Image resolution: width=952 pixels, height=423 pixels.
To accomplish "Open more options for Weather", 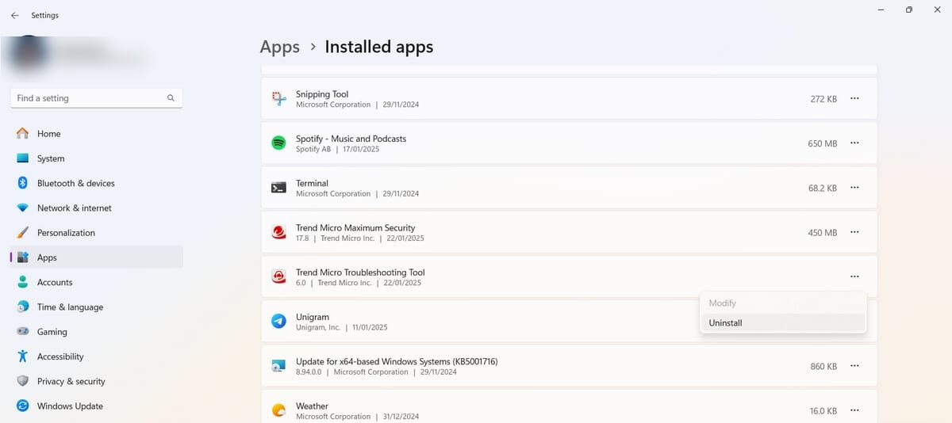I will 854,410.
